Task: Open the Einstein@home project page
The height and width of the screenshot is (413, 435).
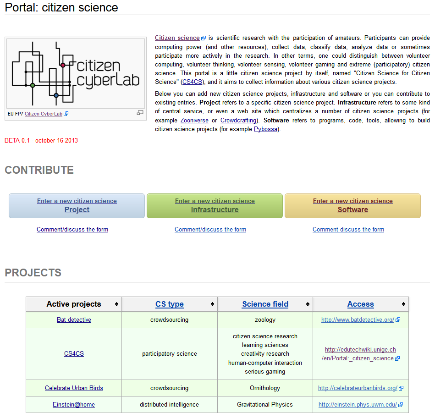Action: [x=74, y=404]
